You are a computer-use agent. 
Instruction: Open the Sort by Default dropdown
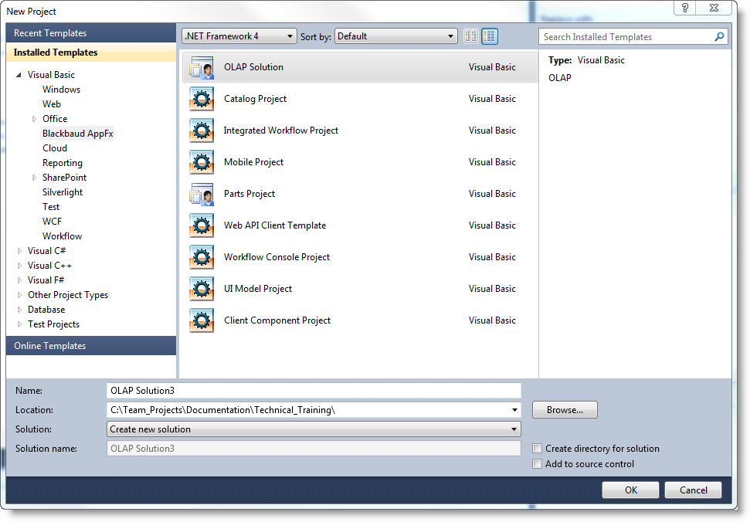point(395,36)
